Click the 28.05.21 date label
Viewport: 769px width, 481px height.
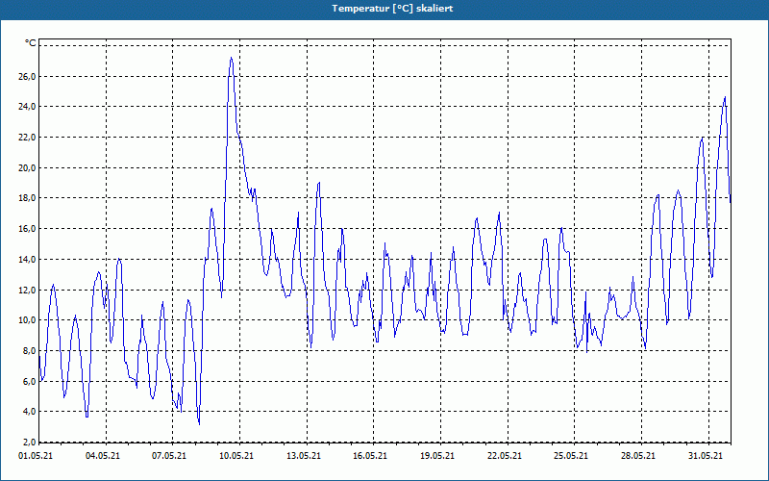click(x=638, y=456)
